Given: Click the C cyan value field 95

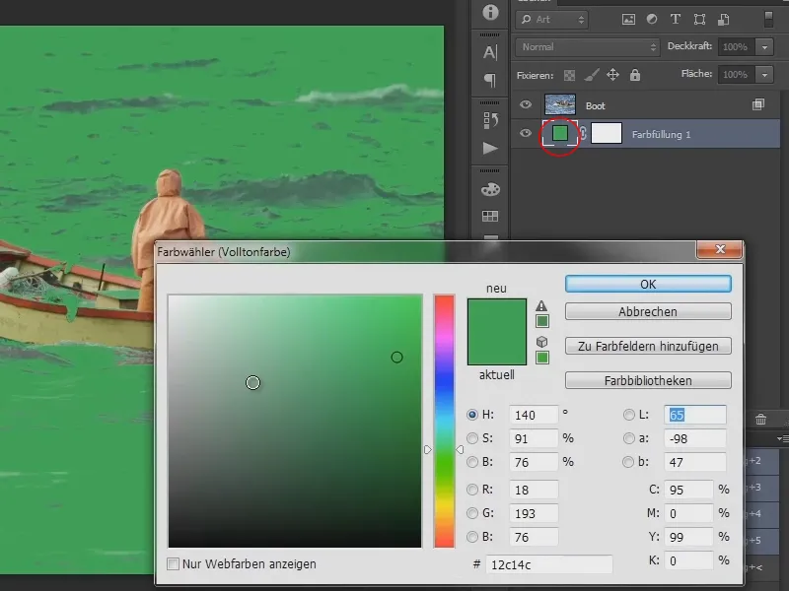Looking at the screenshot, I should pos(688,490).
